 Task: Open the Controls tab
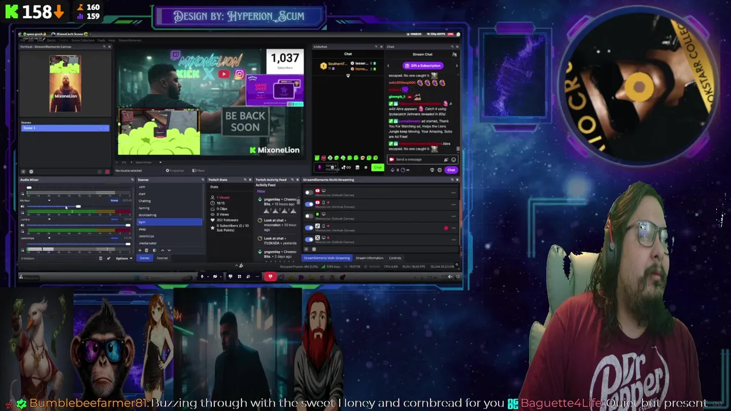click(x=395, y=258)
